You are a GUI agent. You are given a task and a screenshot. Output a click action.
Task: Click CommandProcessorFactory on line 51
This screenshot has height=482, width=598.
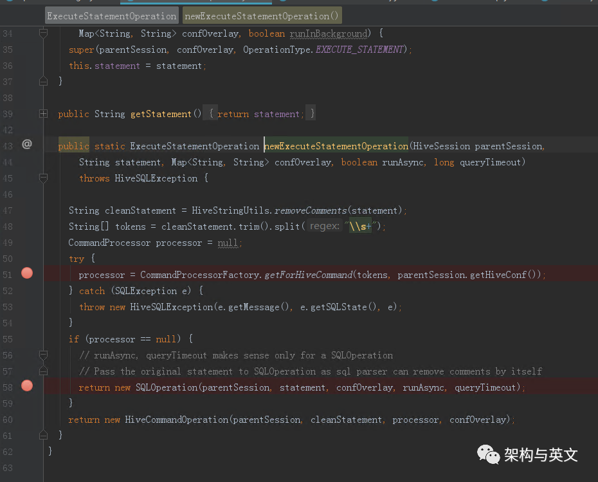coord(200,275)
